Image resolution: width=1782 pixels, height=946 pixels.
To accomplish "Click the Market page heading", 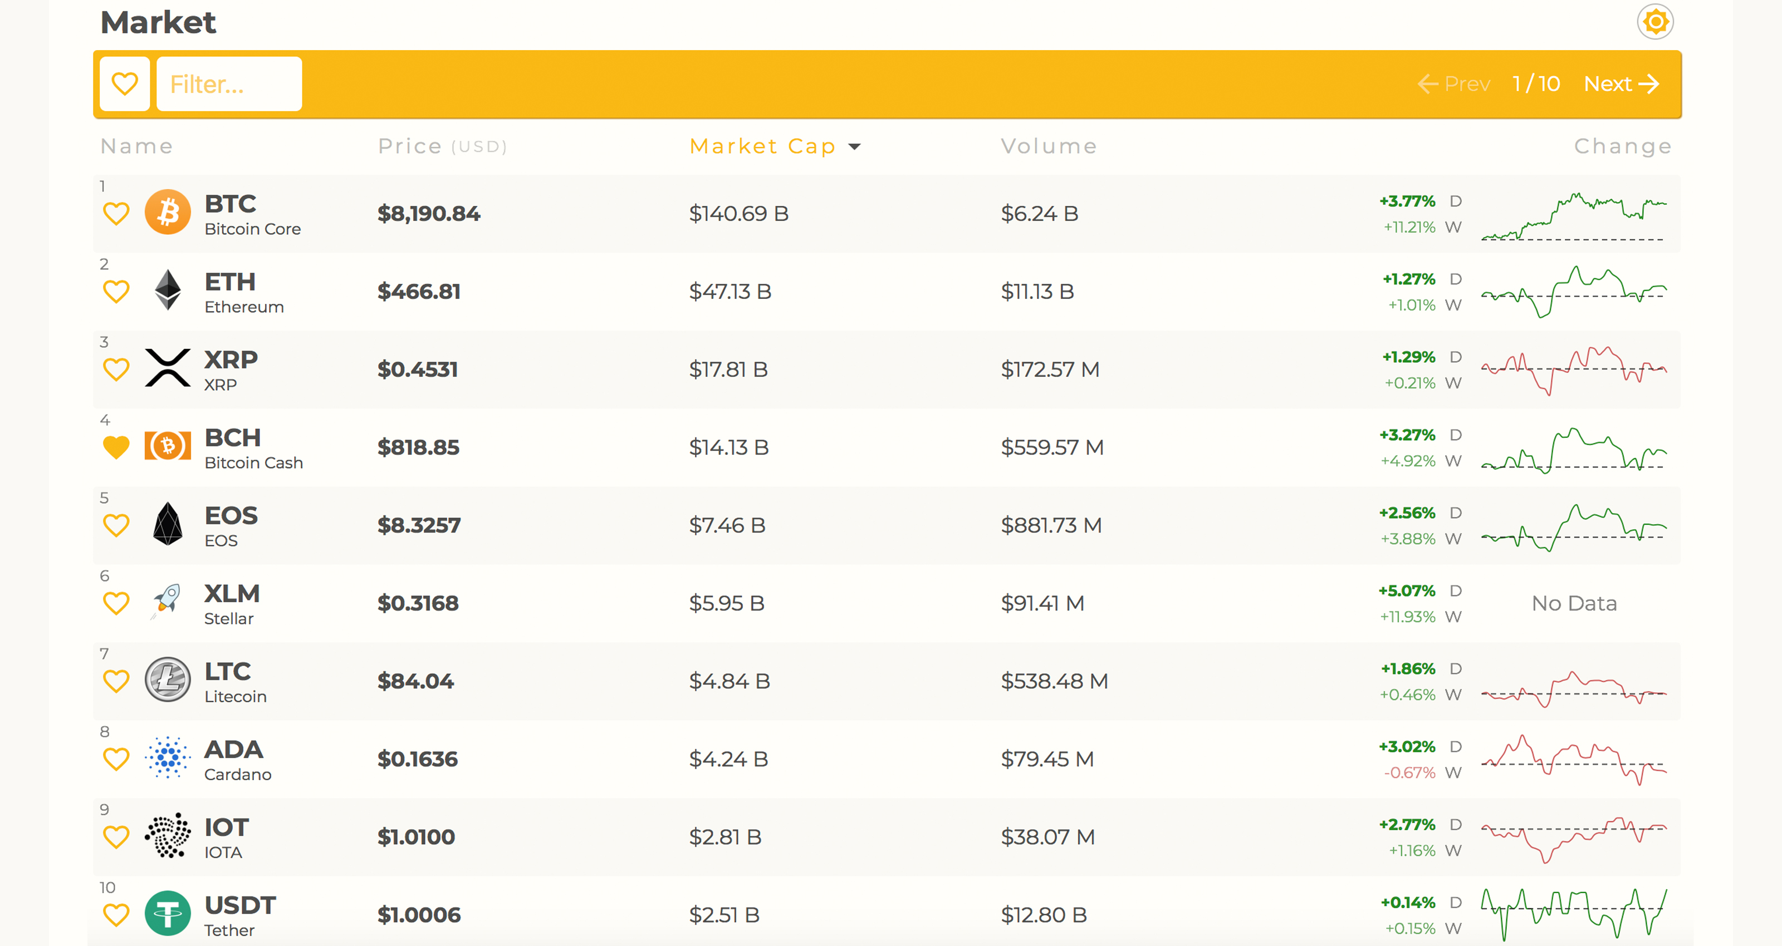I will coord(158,22).
